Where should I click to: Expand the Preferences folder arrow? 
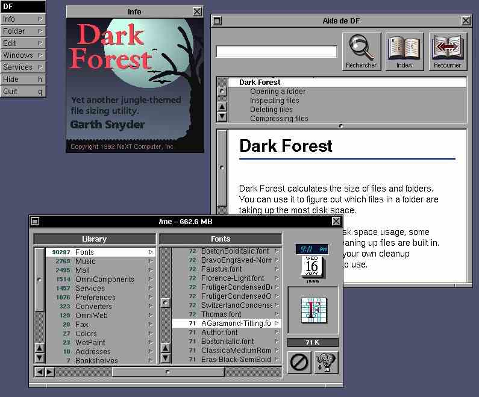(151, 297)
